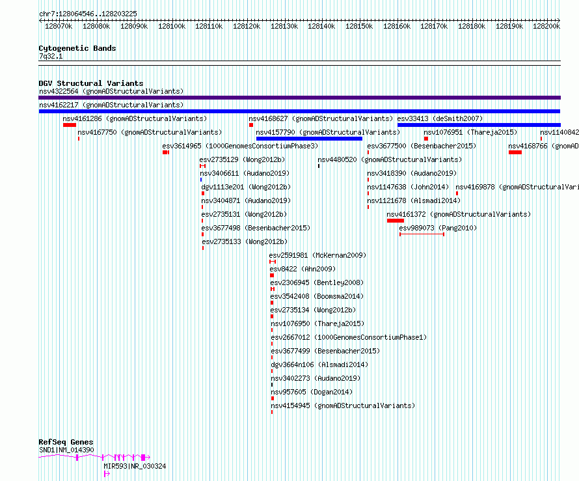
Task: Open esv3542408 Boomsma2014 label
Action: pyautogui.click(x=317, y=296)
